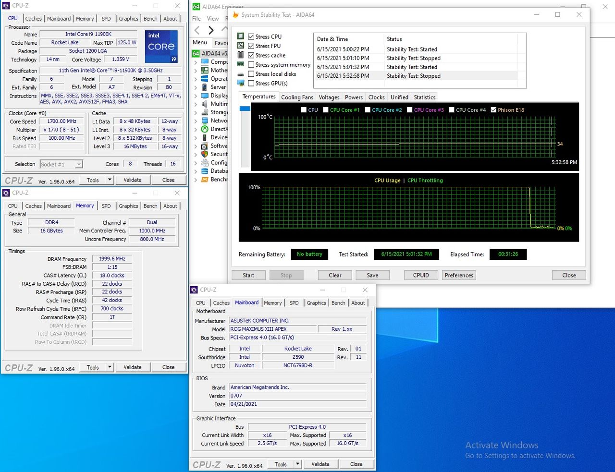Click the AIDA64 back navigation arrow
Viewport: 615px width, 472px height.
click(197, 30)
